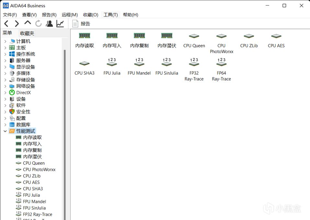Screen dimensions: 310x220
Task: Open the 远程(M) menu
Action: click(x=70, y=15)
